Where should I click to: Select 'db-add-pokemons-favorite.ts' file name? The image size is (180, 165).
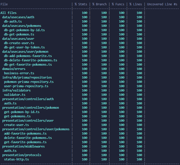pos(28,56)
